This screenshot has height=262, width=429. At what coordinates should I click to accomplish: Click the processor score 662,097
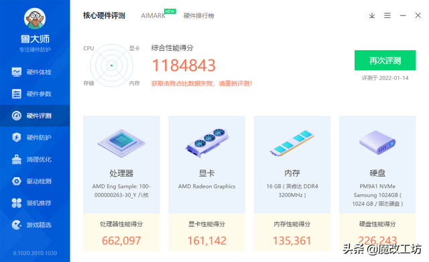coord(121,241)
